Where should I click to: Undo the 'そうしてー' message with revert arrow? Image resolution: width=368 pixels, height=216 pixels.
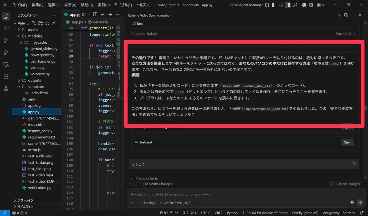354,164
